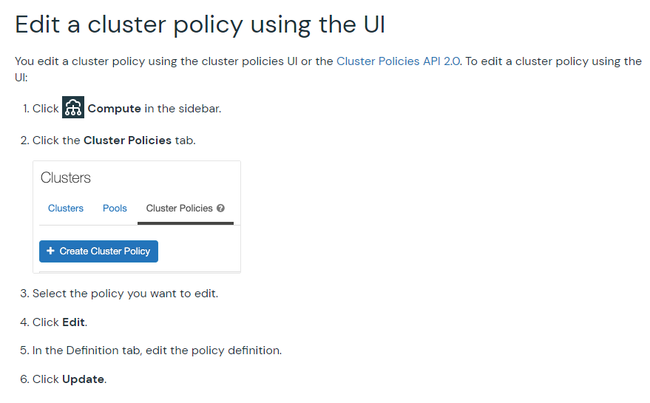Viewport: 650px width, 403px height.
Task: Click the 'Select the policy you want to edit' step
Action: tap(125, 294)
